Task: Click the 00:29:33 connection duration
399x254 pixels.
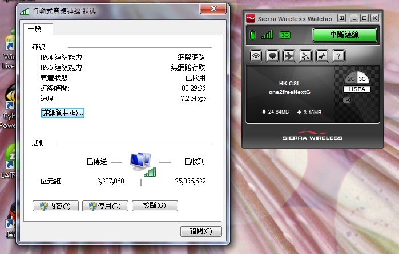Action: click(194, 88)
